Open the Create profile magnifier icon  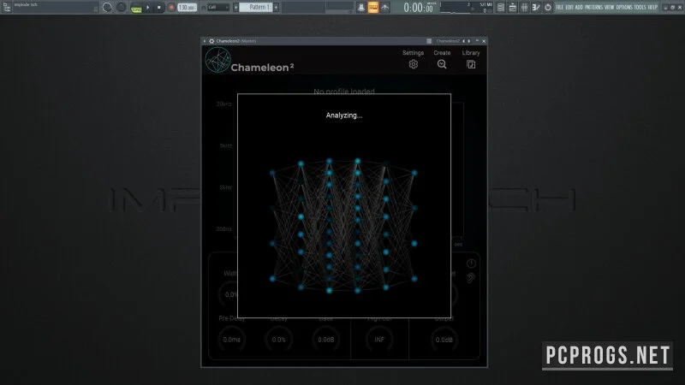tap(442, 64)
